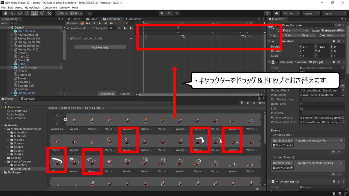Select the Rect tool

(35, 13)
